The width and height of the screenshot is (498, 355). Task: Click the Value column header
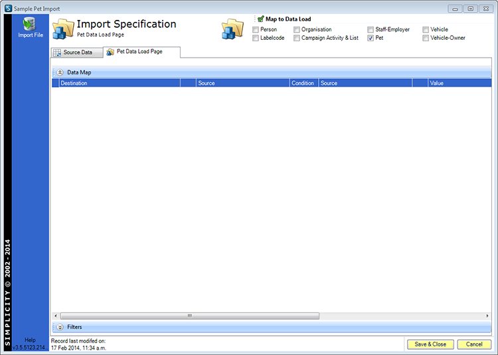pyautogui.click(x=459, y=83)
